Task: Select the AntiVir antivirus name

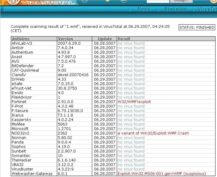Action: pyautogui.click(x=18, y=48)
